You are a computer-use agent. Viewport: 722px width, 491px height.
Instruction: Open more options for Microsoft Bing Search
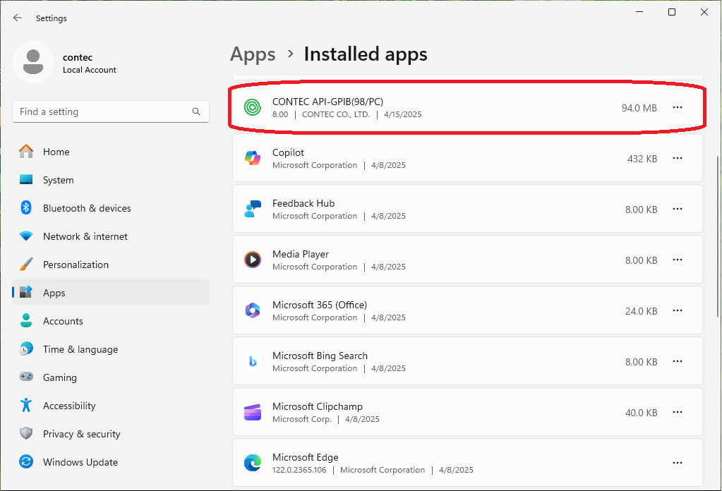coord(678,362)
